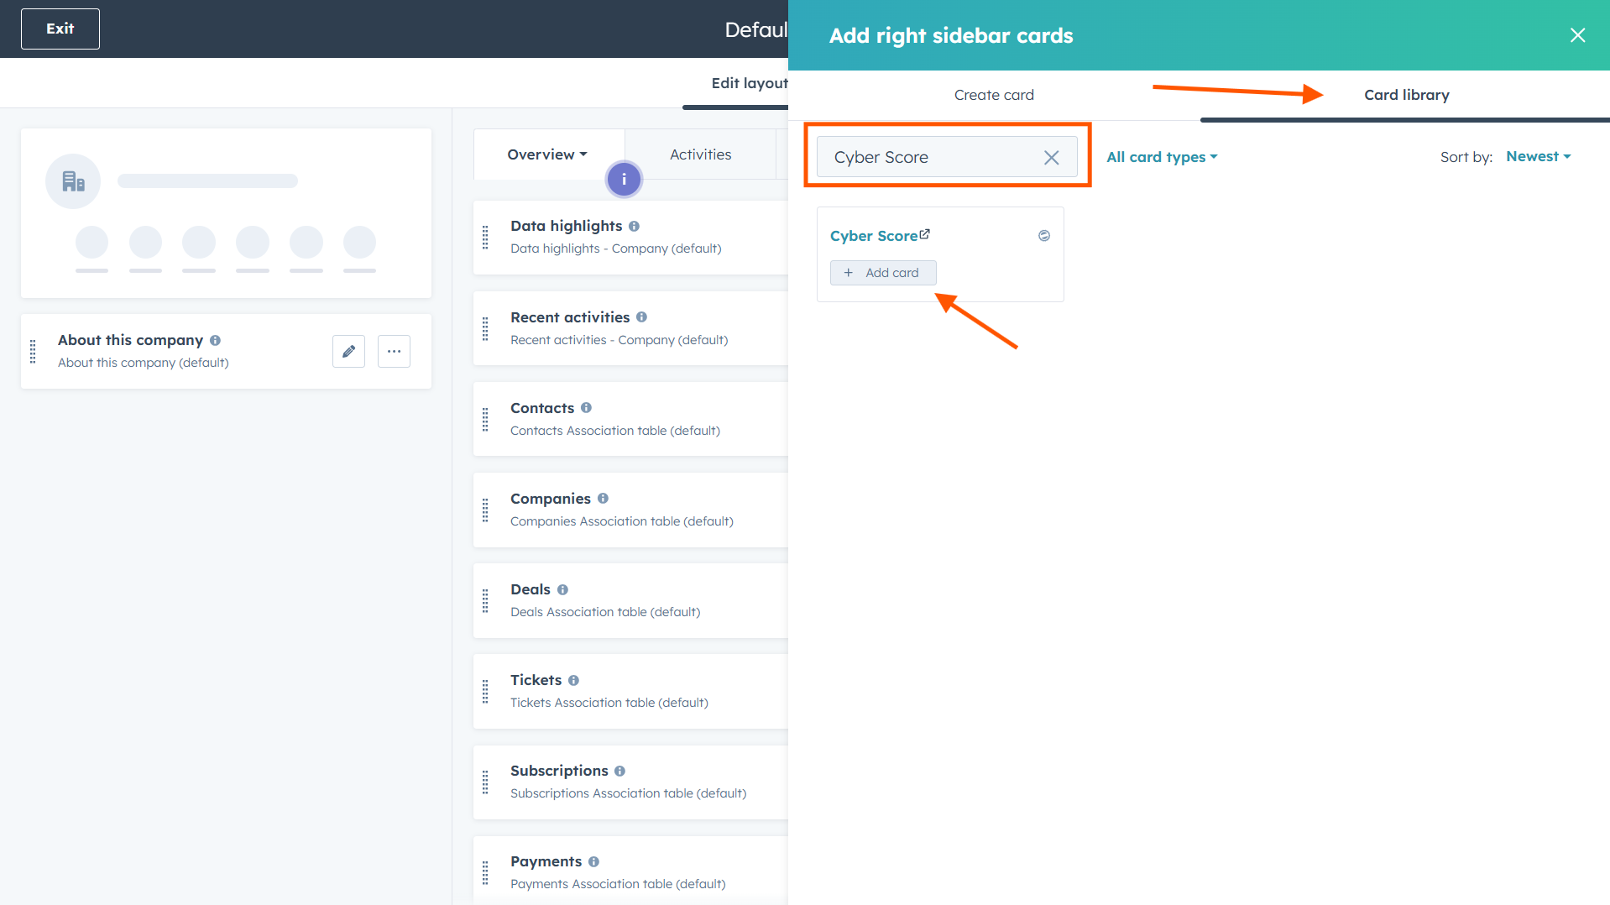Select the Subscriptions card title
Image resolution: width=1610 pixels, height=905 pixels.
pos(559,771)
